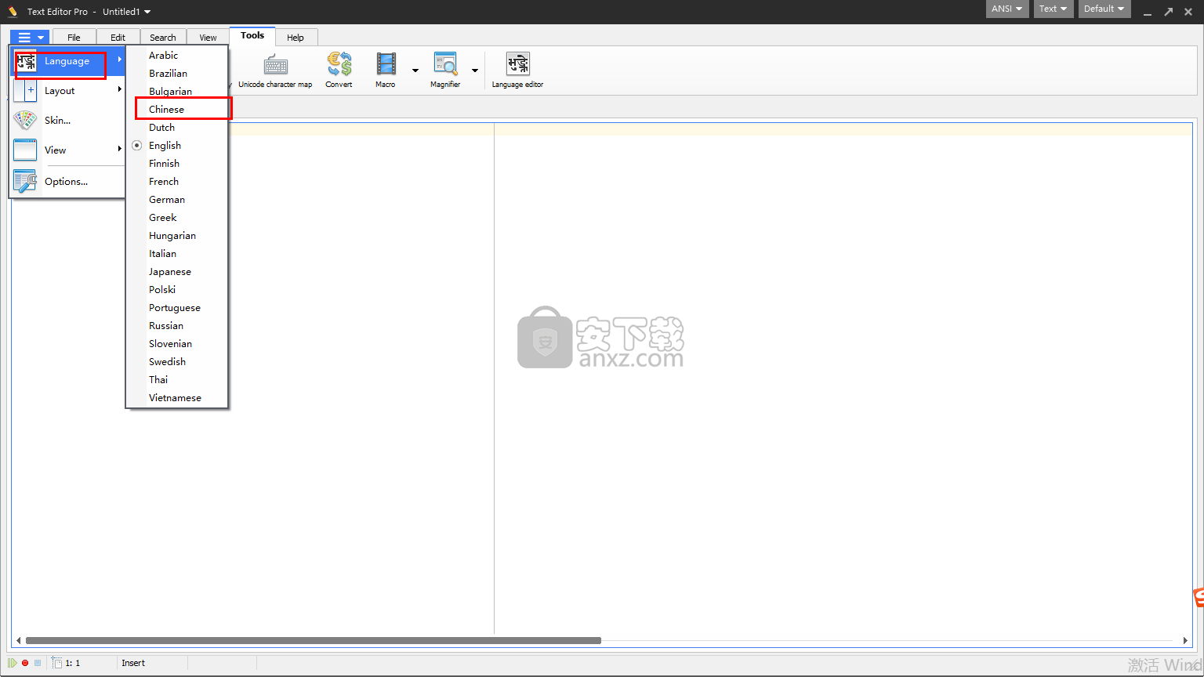Screen dimensions: 1204x677
Task: Select Portuguese language
Action: [177, 308]
